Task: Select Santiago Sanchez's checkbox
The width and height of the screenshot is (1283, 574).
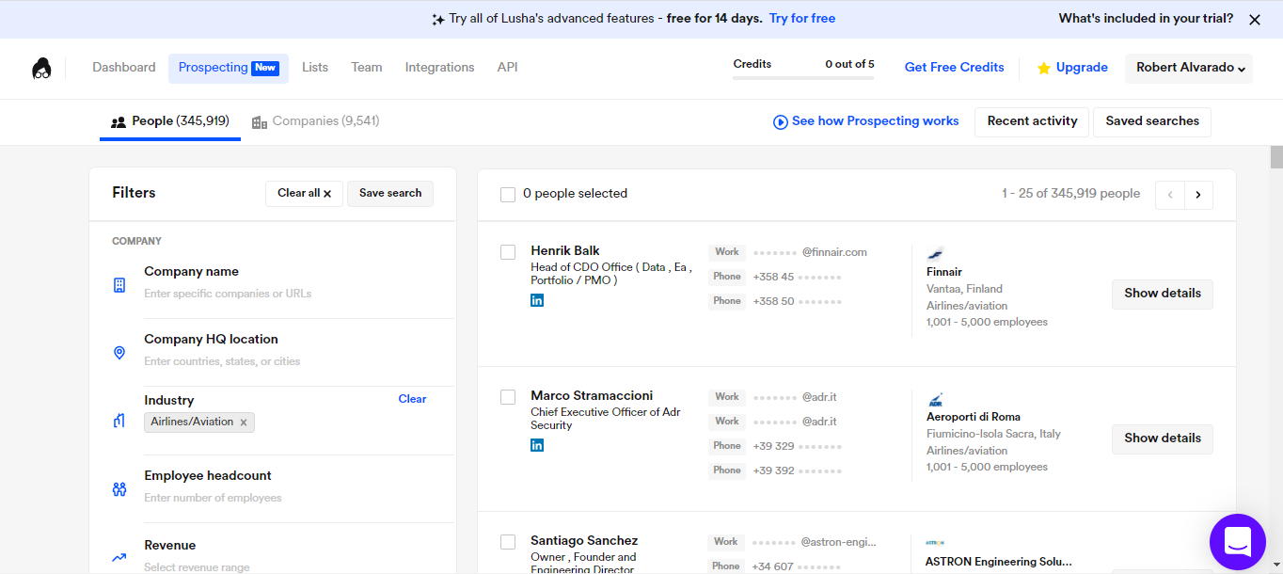Action: [508, 542]
